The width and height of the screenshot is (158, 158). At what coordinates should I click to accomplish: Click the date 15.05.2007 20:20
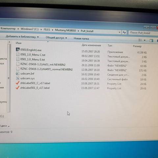(x=91, y=51)
